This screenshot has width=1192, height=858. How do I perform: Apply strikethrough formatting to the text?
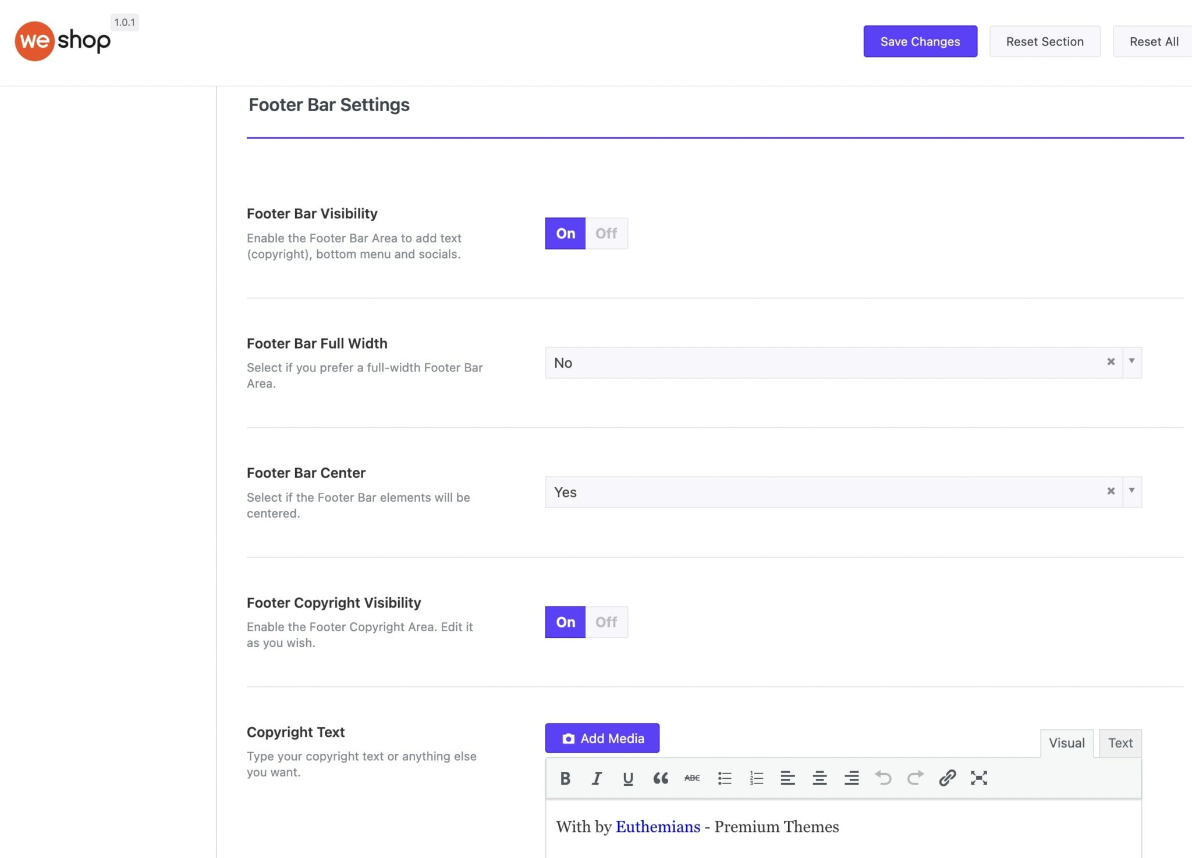[x=691, y=778]
